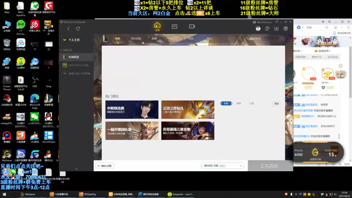The height and width of the screenshot is (198, 352).
Task: Click the summoner search field
Action: click(x=264, y=39)
